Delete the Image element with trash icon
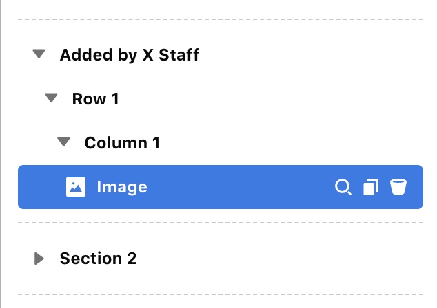The width and height of the screenshot is (437, 308). (x=398, y=187)
